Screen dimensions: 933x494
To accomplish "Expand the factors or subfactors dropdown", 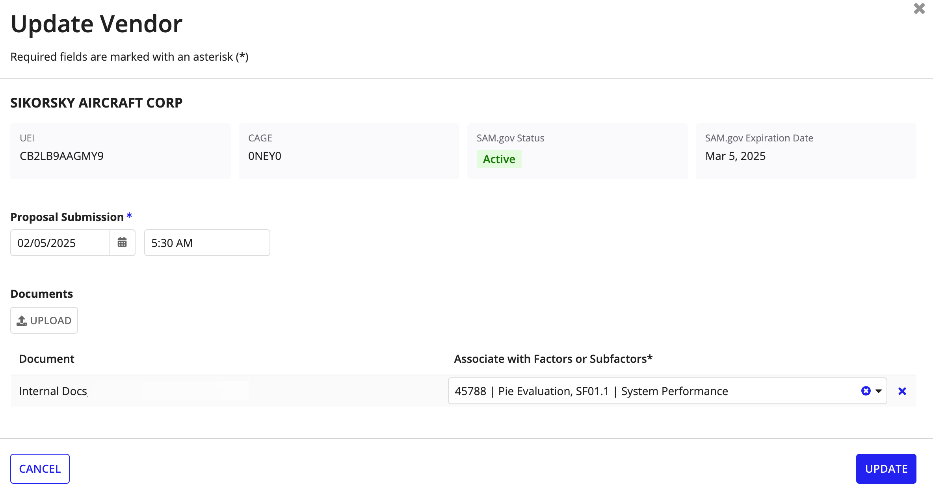I will coord(879,391).
